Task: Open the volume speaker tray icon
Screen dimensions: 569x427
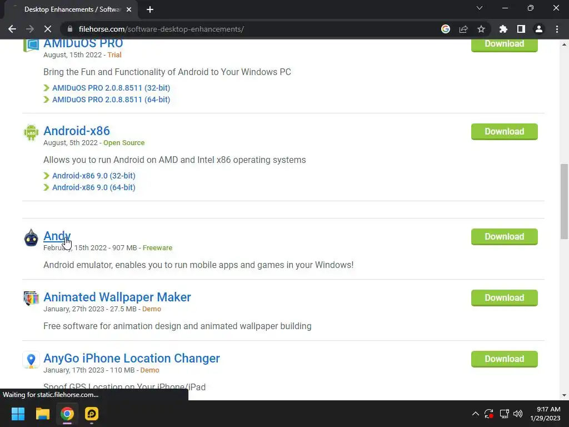Action: [x=518, y=414]
